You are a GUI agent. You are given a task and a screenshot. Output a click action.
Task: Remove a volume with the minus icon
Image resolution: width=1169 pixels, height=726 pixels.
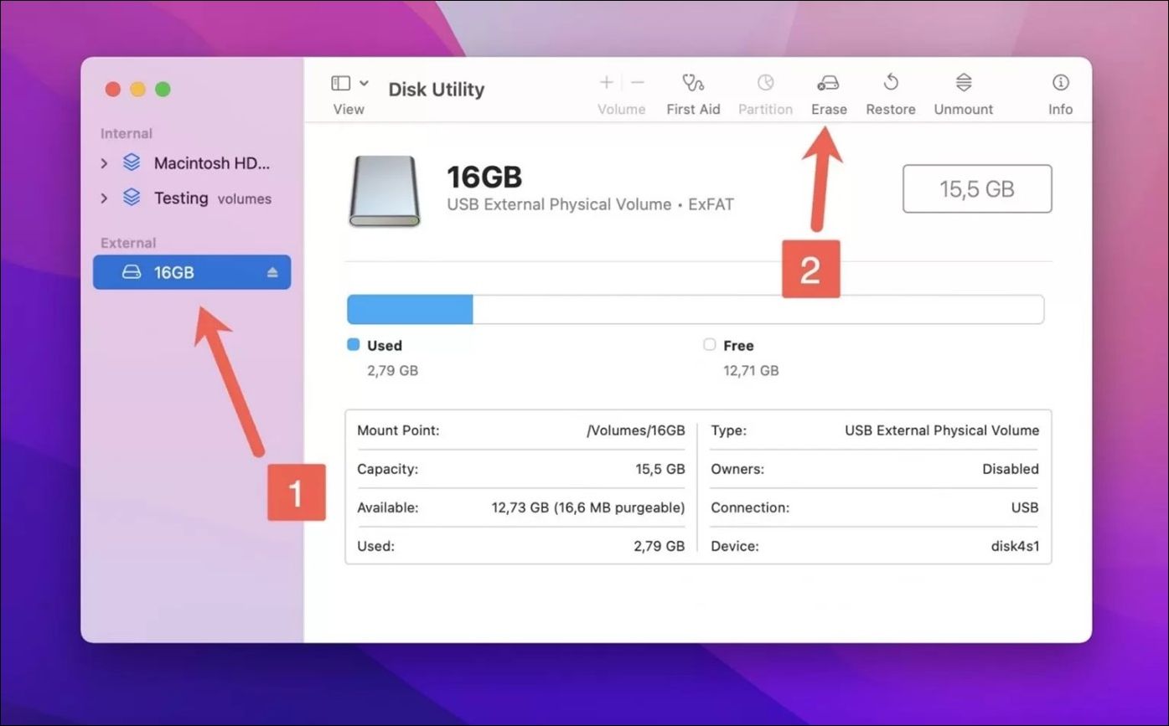[638, 82]
